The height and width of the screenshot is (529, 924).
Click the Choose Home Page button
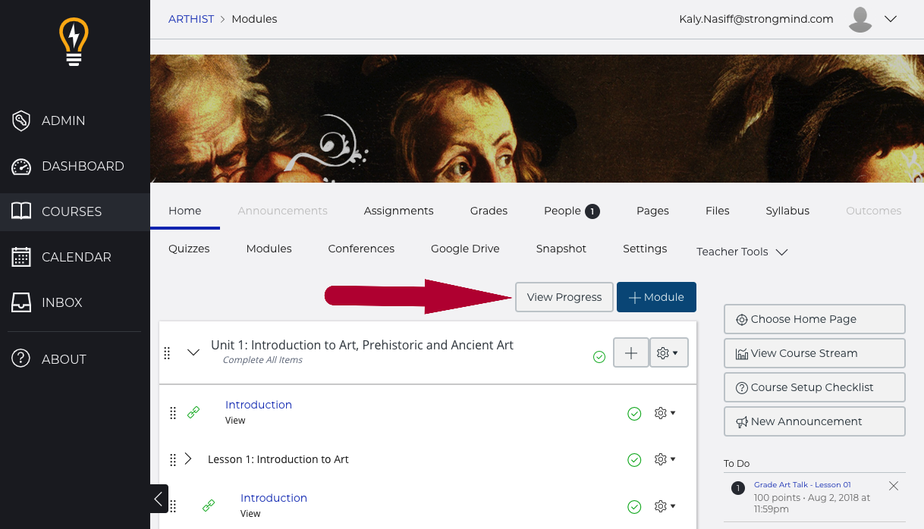[x=815, y=319]
